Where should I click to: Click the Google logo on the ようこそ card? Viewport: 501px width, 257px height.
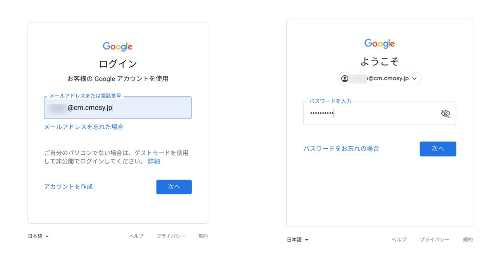(379, 44)
